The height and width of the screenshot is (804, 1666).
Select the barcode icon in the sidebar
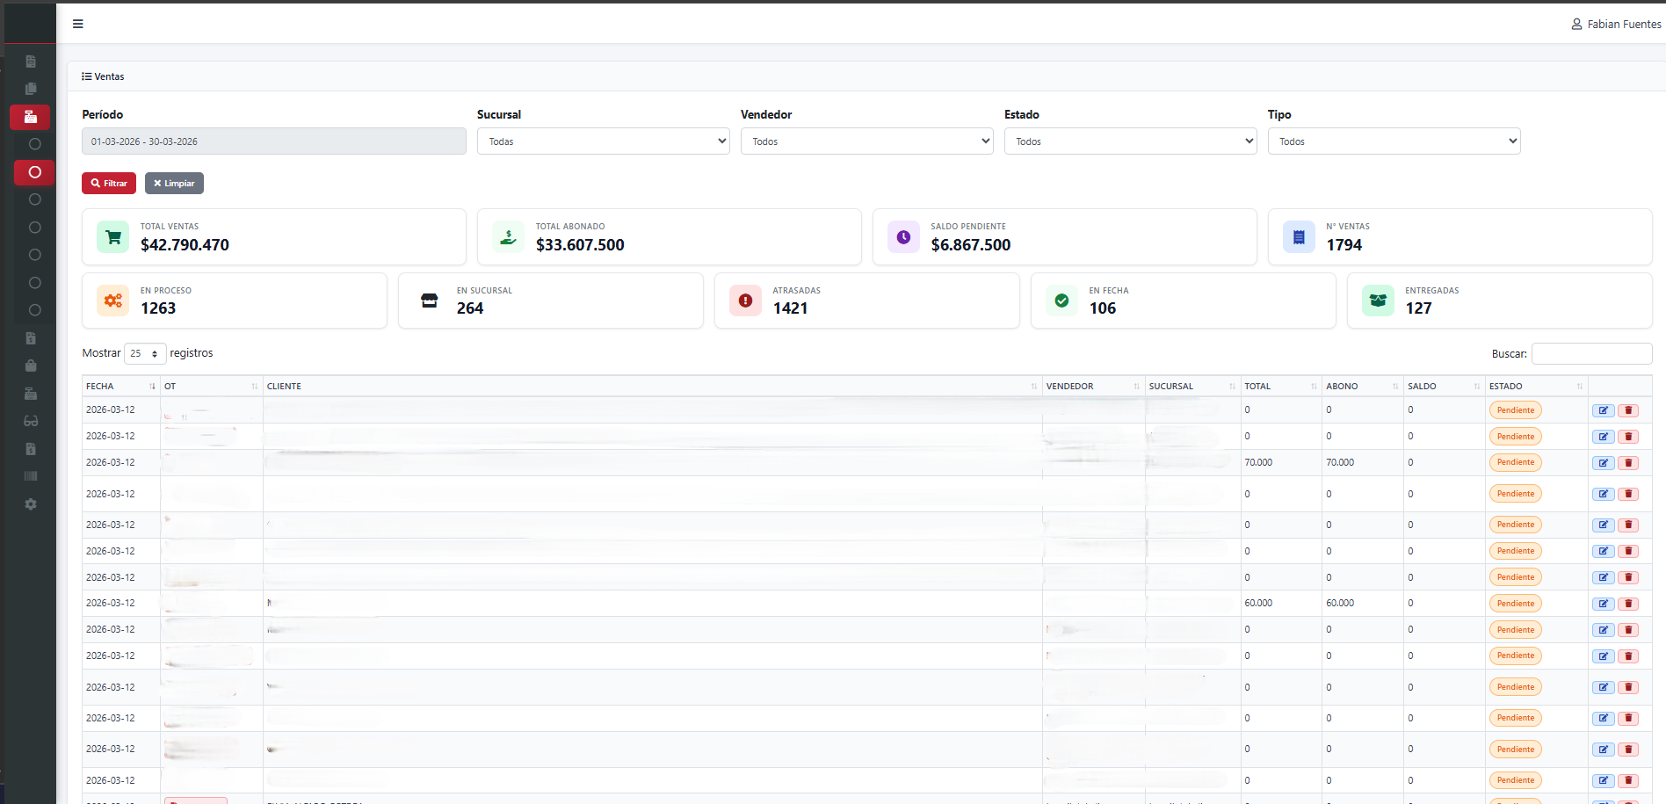coord(31,475)
